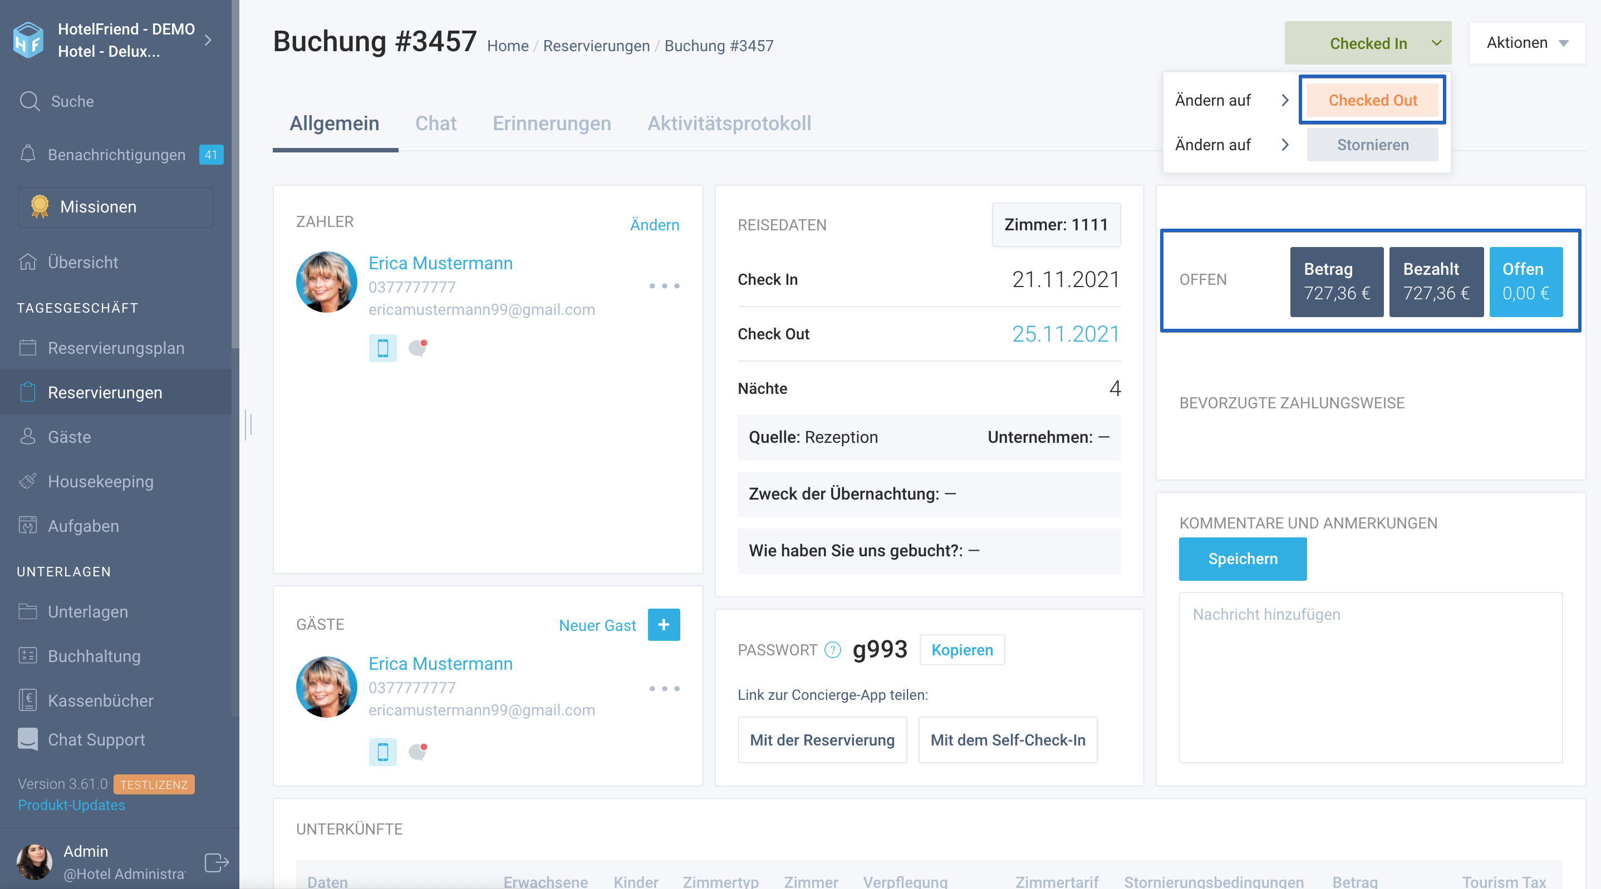Click the Zimmer: 1111 badge

pyautogui.click(x=1056, y=224)
